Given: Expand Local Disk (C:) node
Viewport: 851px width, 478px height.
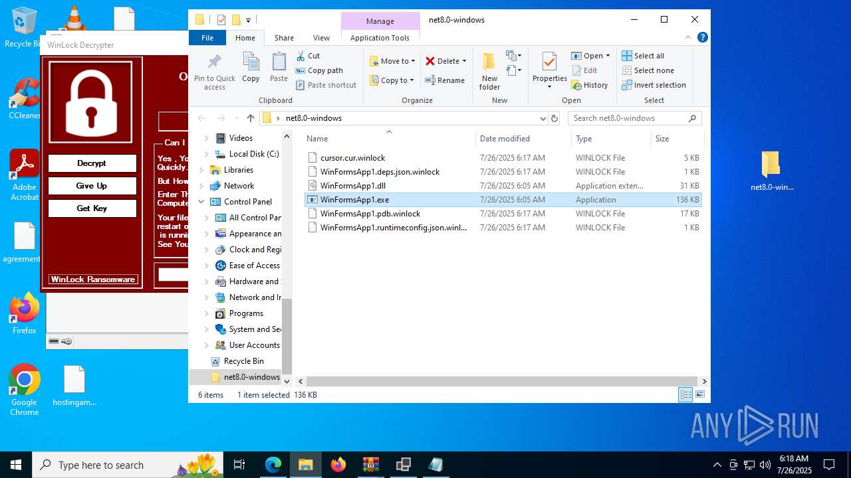Looking at the screenshot, I should [206, 154].
